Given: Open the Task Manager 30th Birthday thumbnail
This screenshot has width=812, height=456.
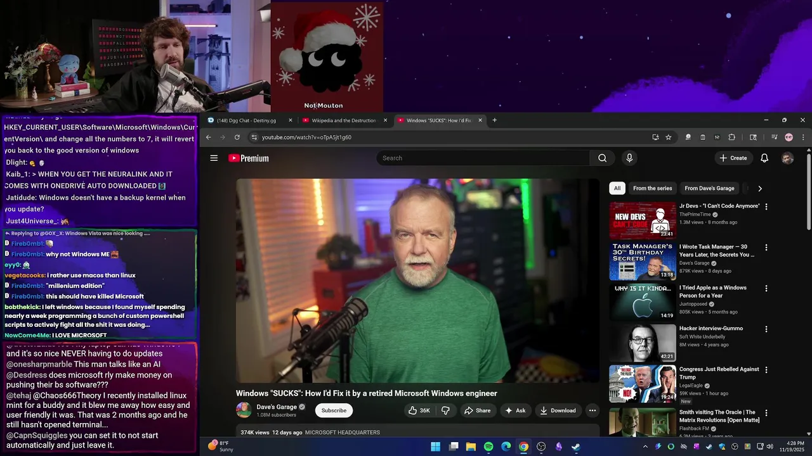Looking at the screenshot, I should tap(643, 261).
